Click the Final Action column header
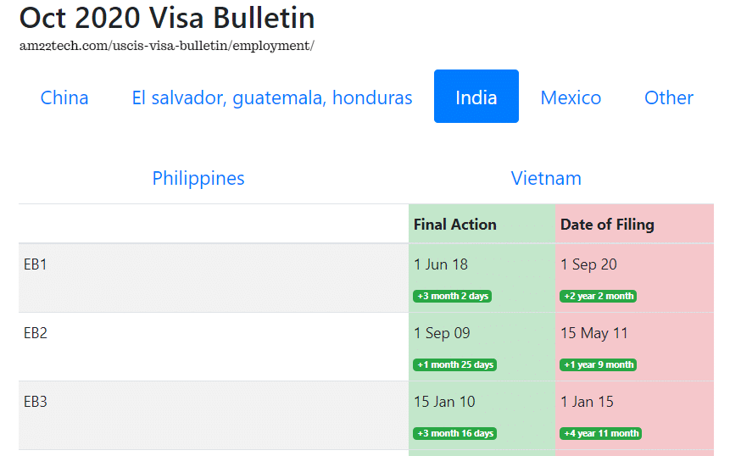Viewport: 741px width, 456px height. pos(454,225)
